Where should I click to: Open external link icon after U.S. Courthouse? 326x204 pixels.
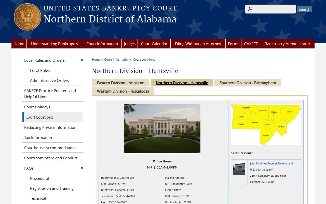(x=271, y=170)
